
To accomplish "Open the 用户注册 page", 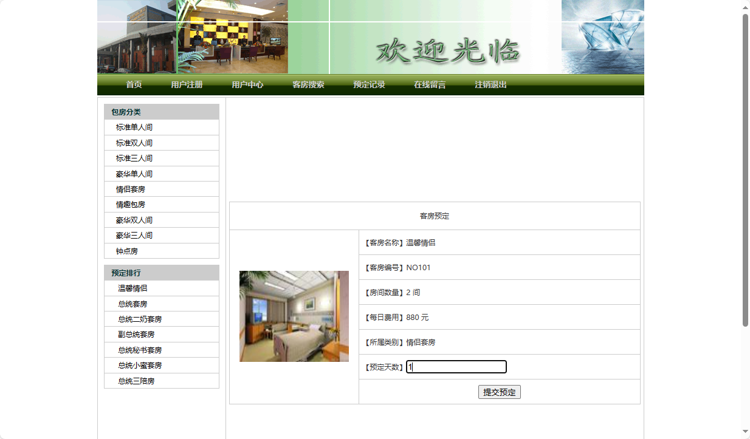I will 187,85.
